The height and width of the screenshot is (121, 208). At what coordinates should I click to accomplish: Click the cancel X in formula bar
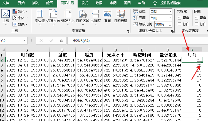click(x=41, y=41)
